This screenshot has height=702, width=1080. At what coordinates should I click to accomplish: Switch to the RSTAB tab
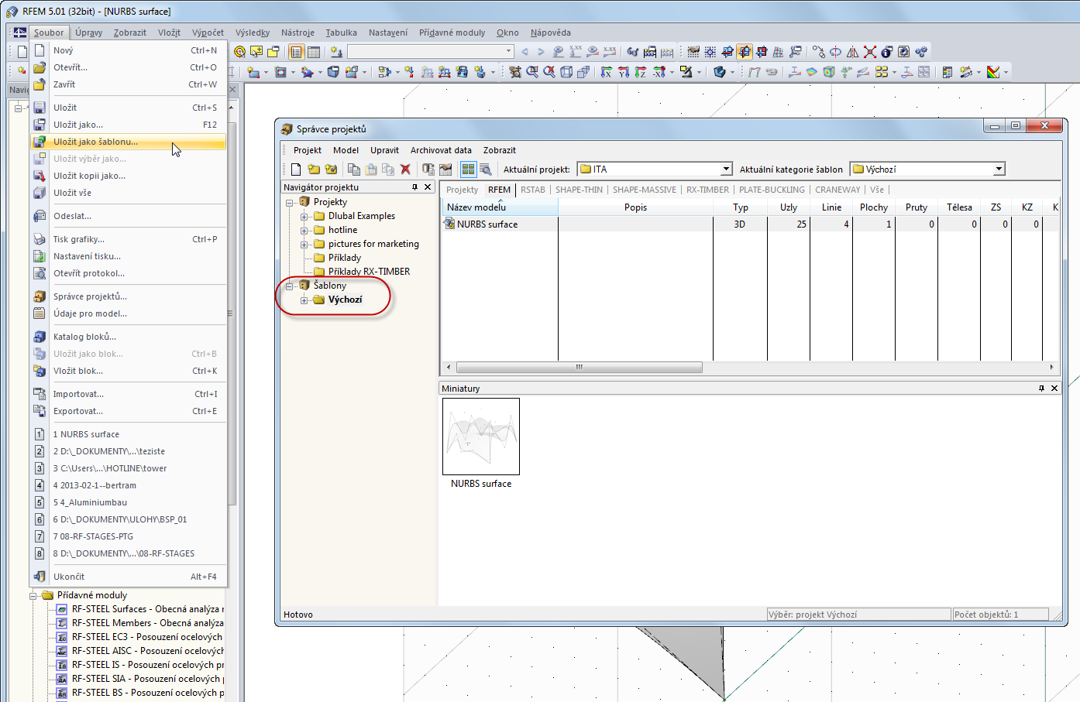click(533, 190)
